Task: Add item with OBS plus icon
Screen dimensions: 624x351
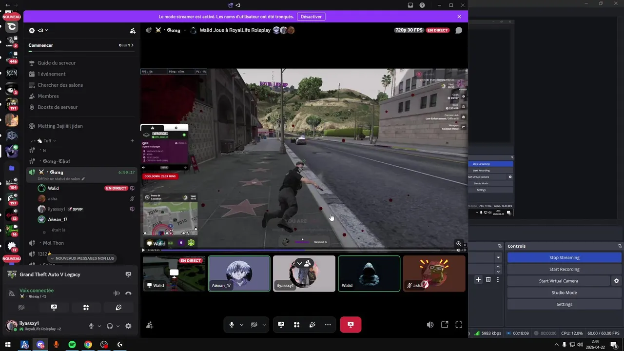Action: [478, 280]
